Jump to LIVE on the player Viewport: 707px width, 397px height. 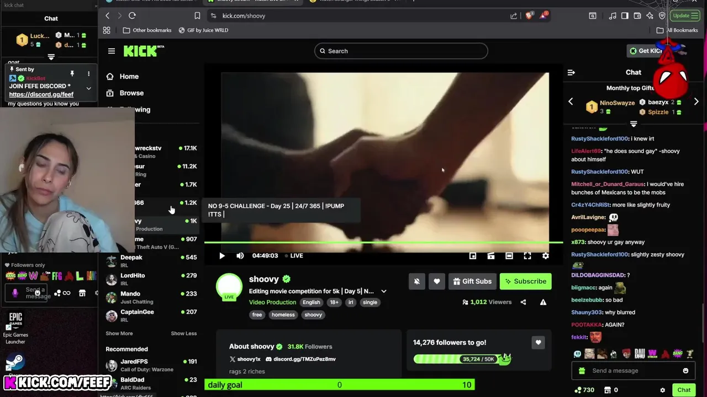294,256
